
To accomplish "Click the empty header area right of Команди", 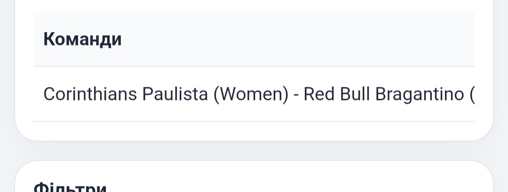I will point(301,39).
